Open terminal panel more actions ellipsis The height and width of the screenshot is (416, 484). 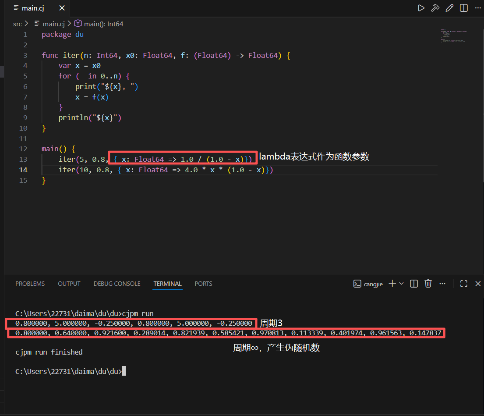point(442,284)
